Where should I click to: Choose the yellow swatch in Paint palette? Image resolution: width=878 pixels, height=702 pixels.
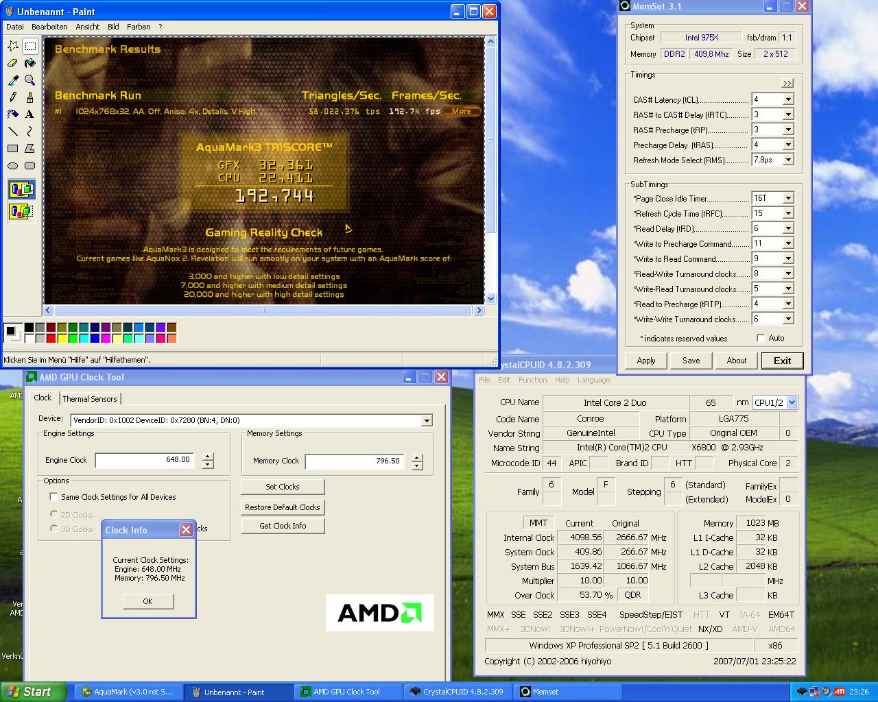pos(62,339)
